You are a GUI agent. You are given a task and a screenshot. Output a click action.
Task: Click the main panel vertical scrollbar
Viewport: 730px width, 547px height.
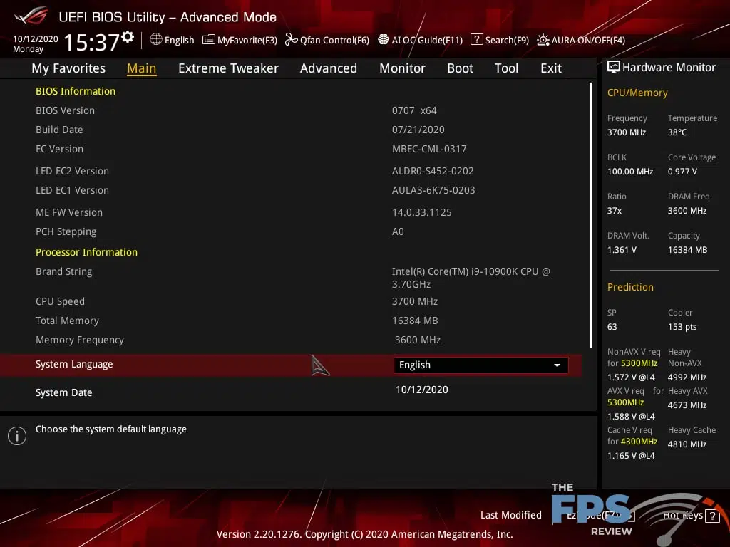click(x=591, y=215)
